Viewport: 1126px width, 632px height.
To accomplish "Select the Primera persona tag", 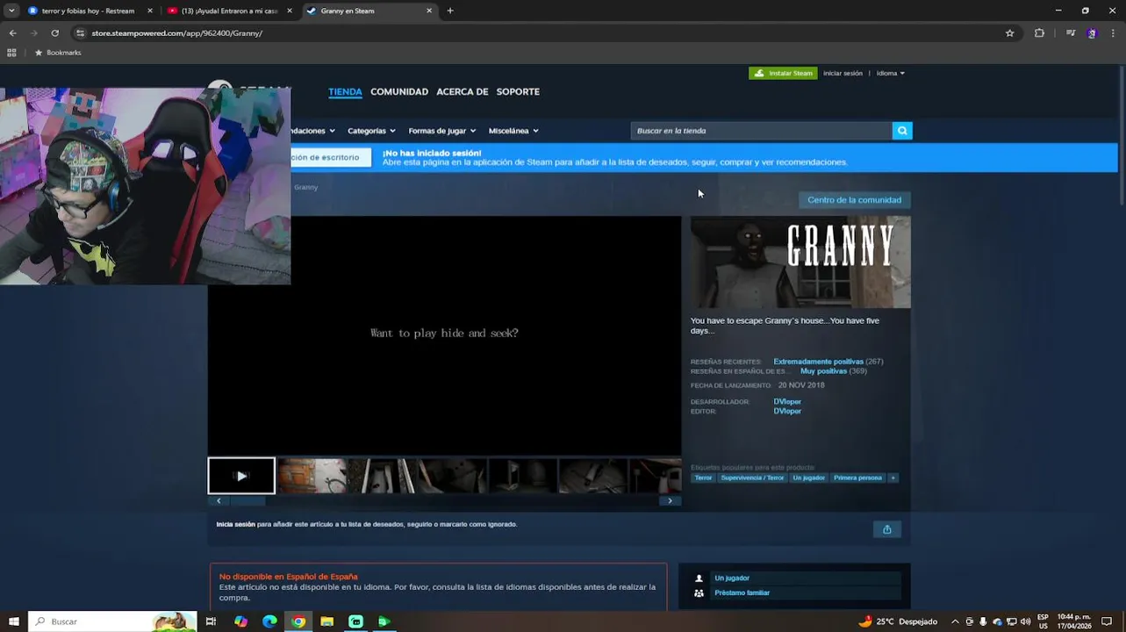I will point(857,478).
